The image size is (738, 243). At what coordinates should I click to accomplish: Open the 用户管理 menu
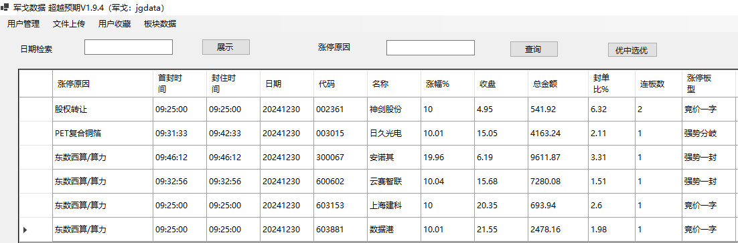(23, 25)
